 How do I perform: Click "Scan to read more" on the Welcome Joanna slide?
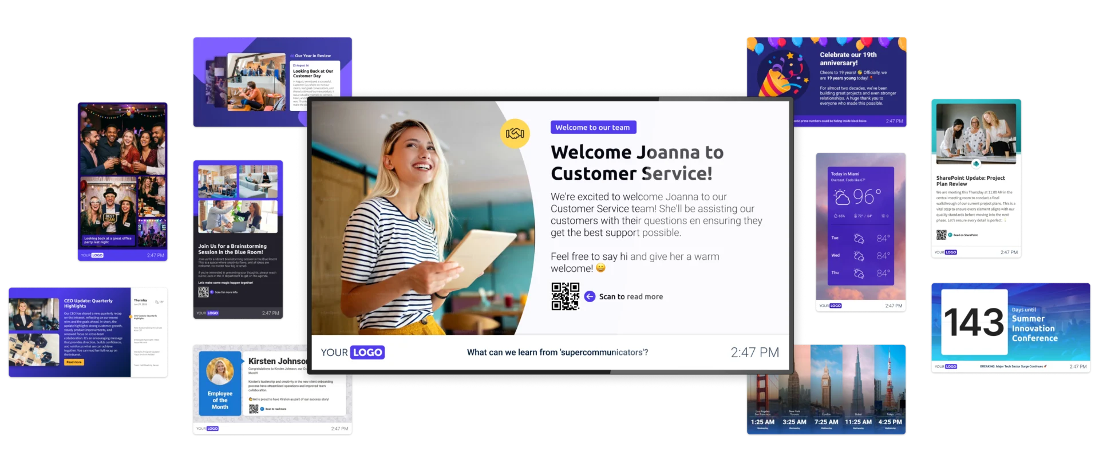[631, 296]
